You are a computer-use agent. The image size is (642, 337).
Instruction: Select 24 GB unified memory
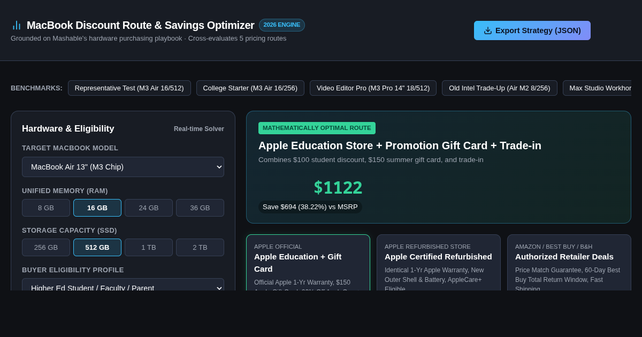click(x=149, y=208)
